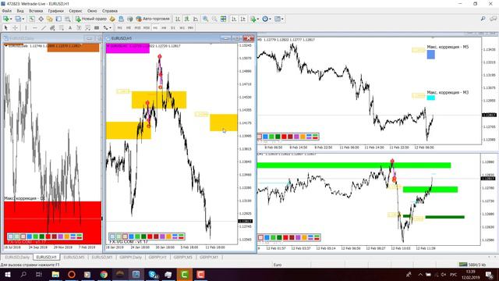Expand the arrows objects dropdown
Image resolution: width=499 pixels, height=281 pixels.
click(x=110, y=28)
